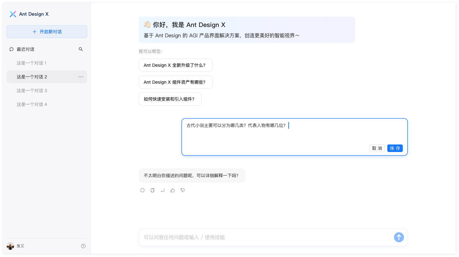Click the description '基于 Ant Design 的 AGI 产品界面解决方案'
Screen dimensions: 459x257
(x=222, y=35)
